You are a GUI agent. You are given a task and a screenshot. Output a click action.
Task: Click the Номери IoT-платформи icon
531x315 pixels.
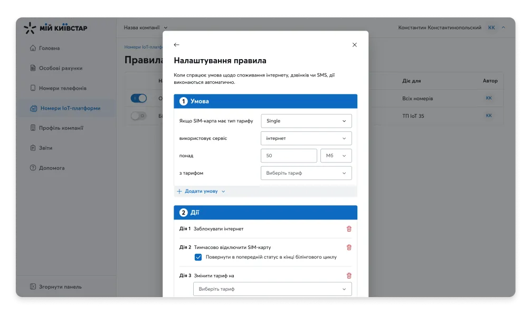click(34, 108)
